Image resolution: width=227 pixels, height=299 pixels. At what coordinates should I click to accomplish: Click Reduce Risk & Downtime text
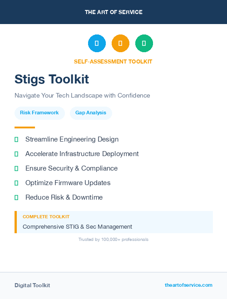point(64,197)
